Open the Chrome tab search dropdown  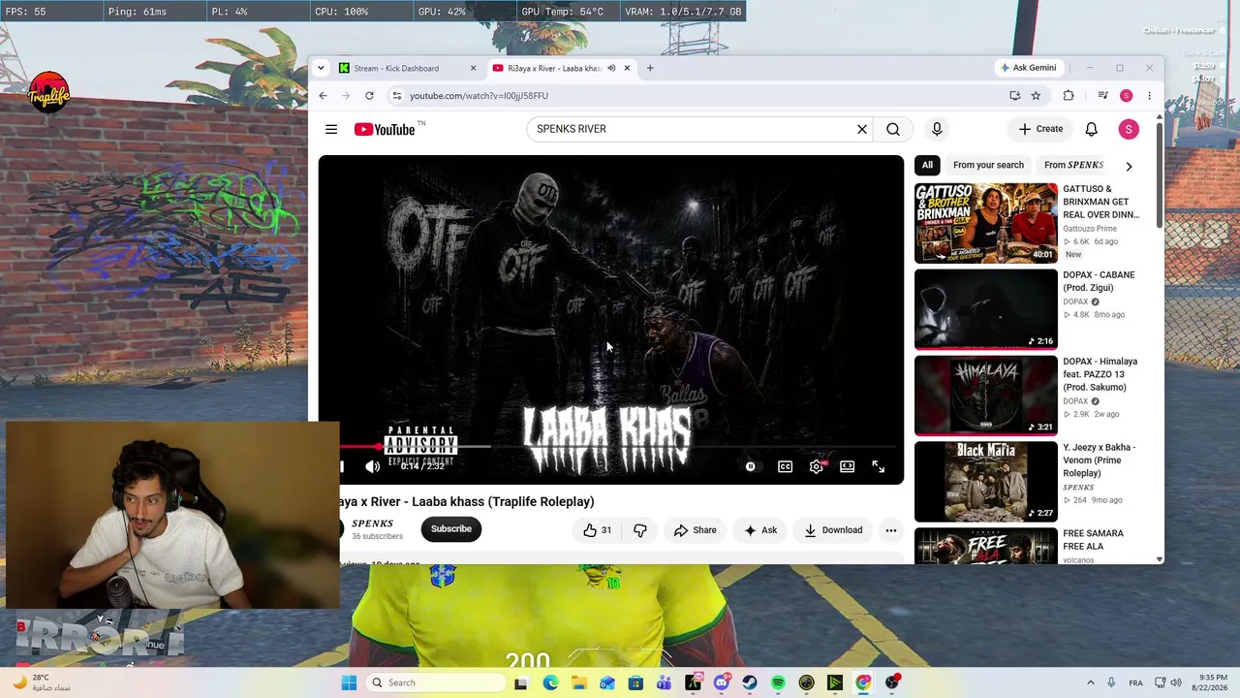pos(322,68)
